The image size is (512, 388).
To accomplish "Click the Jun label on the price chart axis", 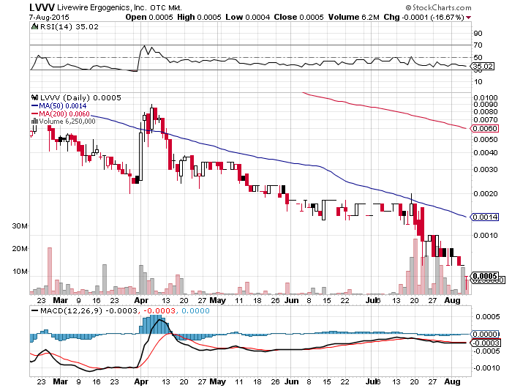I will [x=291, y=300].
